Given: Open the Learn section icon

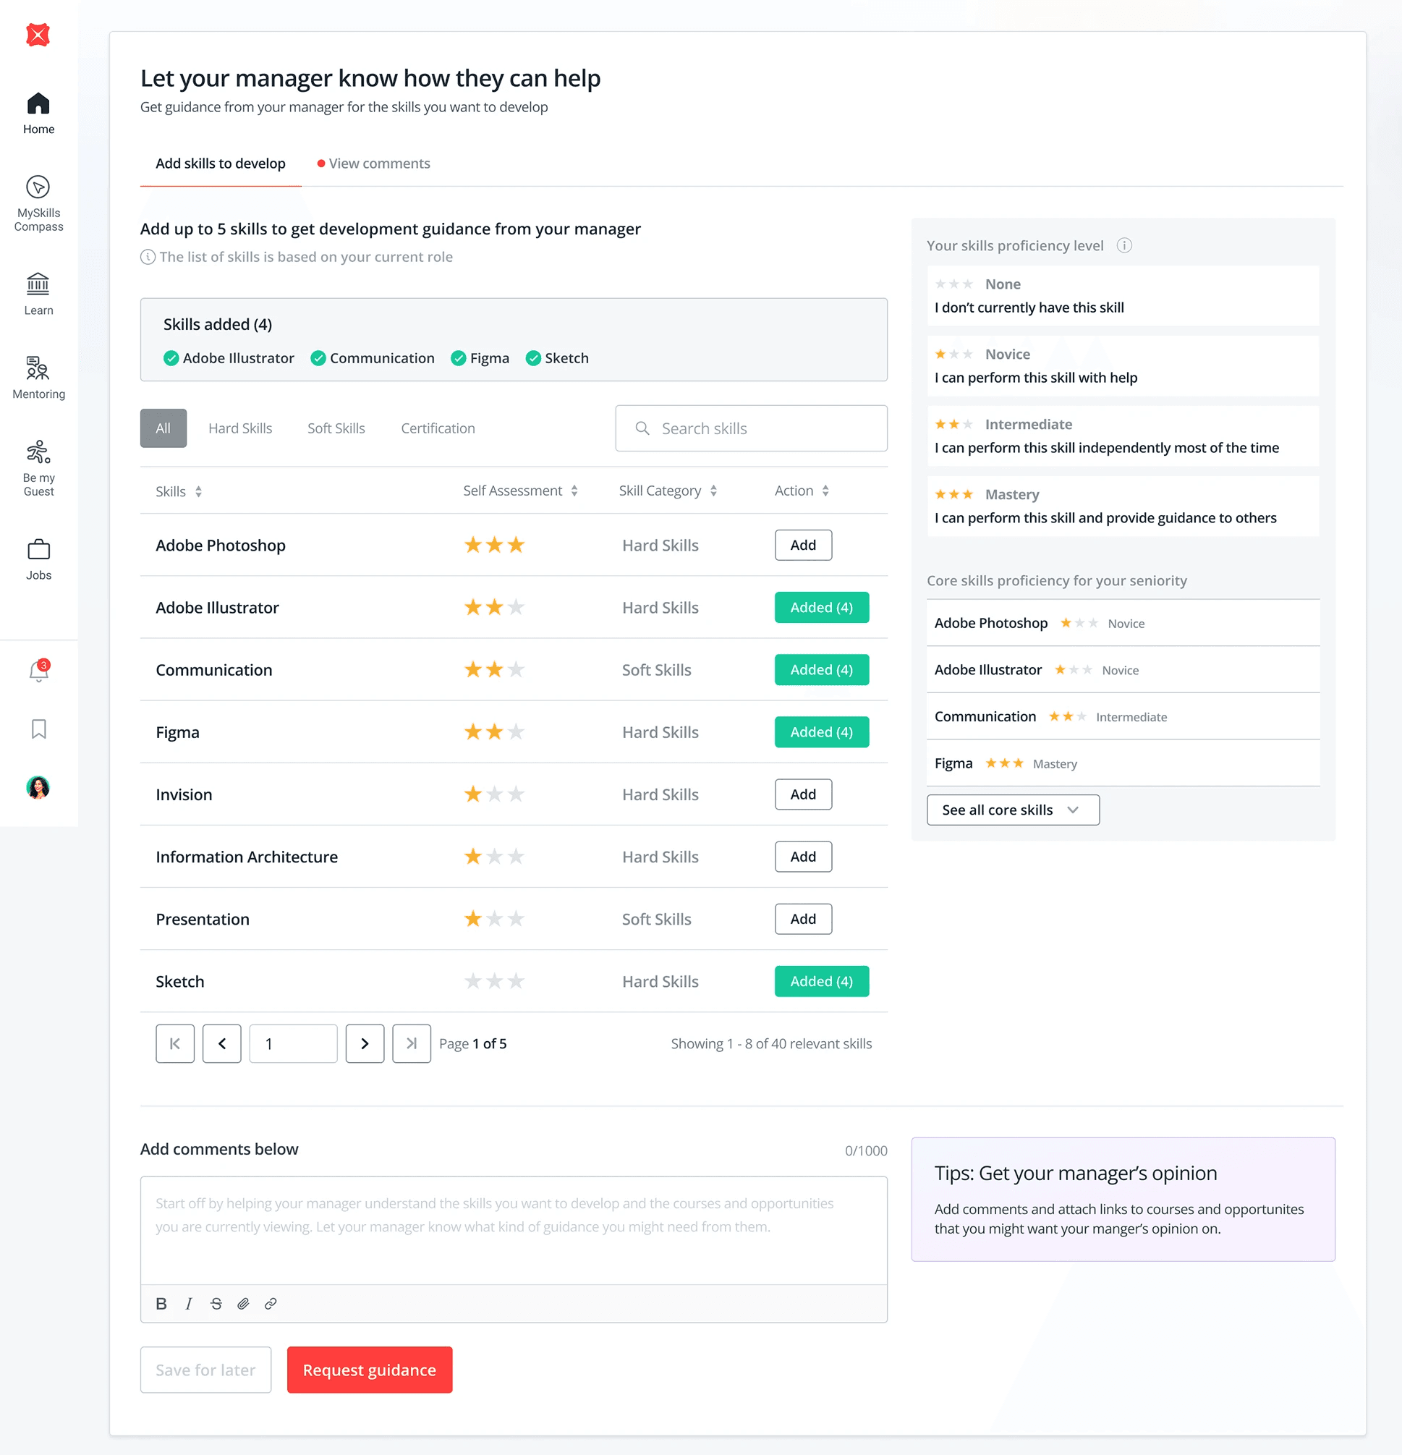Looking at the screenshot, I should pos(38,285).
